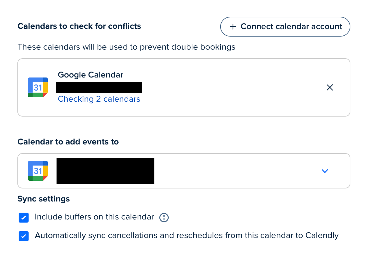Click the Automatically sync cancellations label text
Screen dimensions: 392x261
187,236
